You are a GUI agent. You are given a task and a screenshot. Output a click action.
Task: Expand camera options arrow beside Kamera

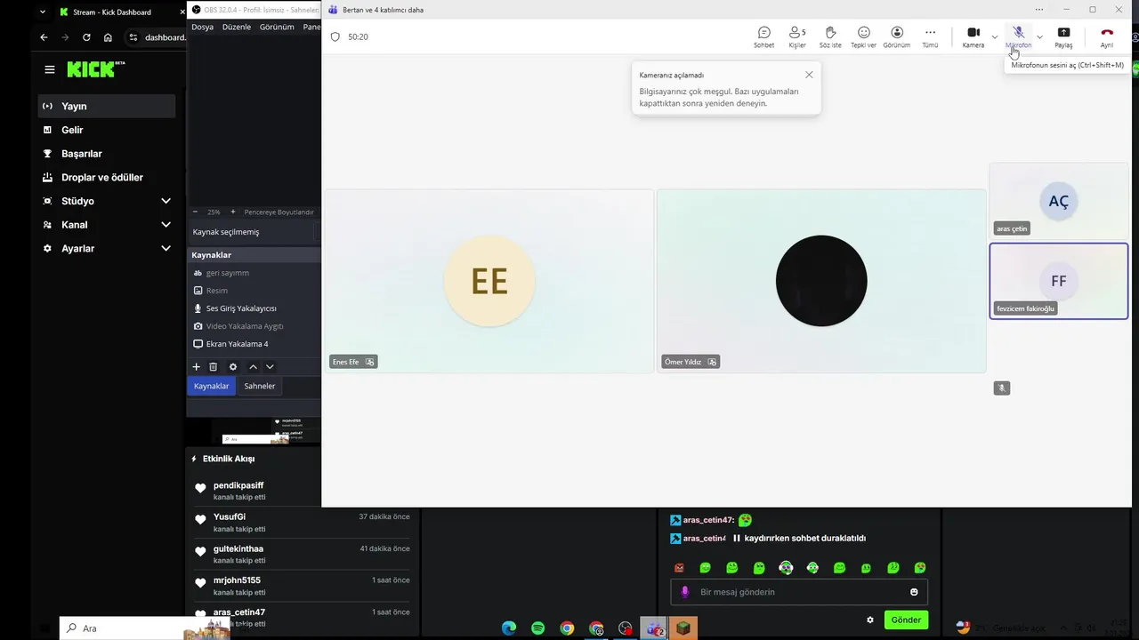pyautogui.click(x=994, y=36)
